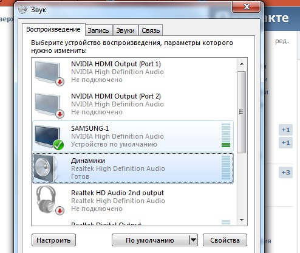Click the SAMSUNG-1 volume level meter

click(x=226, y=136)
